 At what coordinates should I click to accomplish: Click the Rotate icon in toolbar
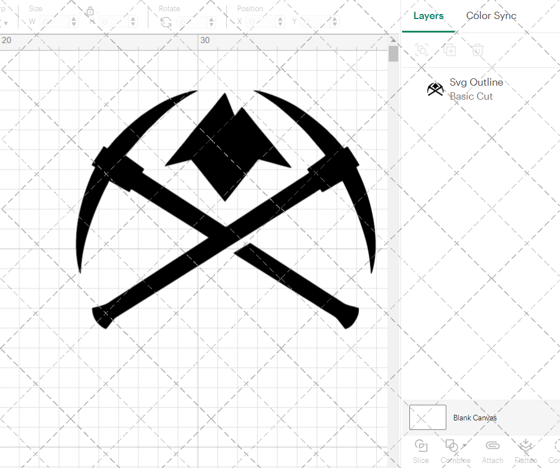(166, 22)
